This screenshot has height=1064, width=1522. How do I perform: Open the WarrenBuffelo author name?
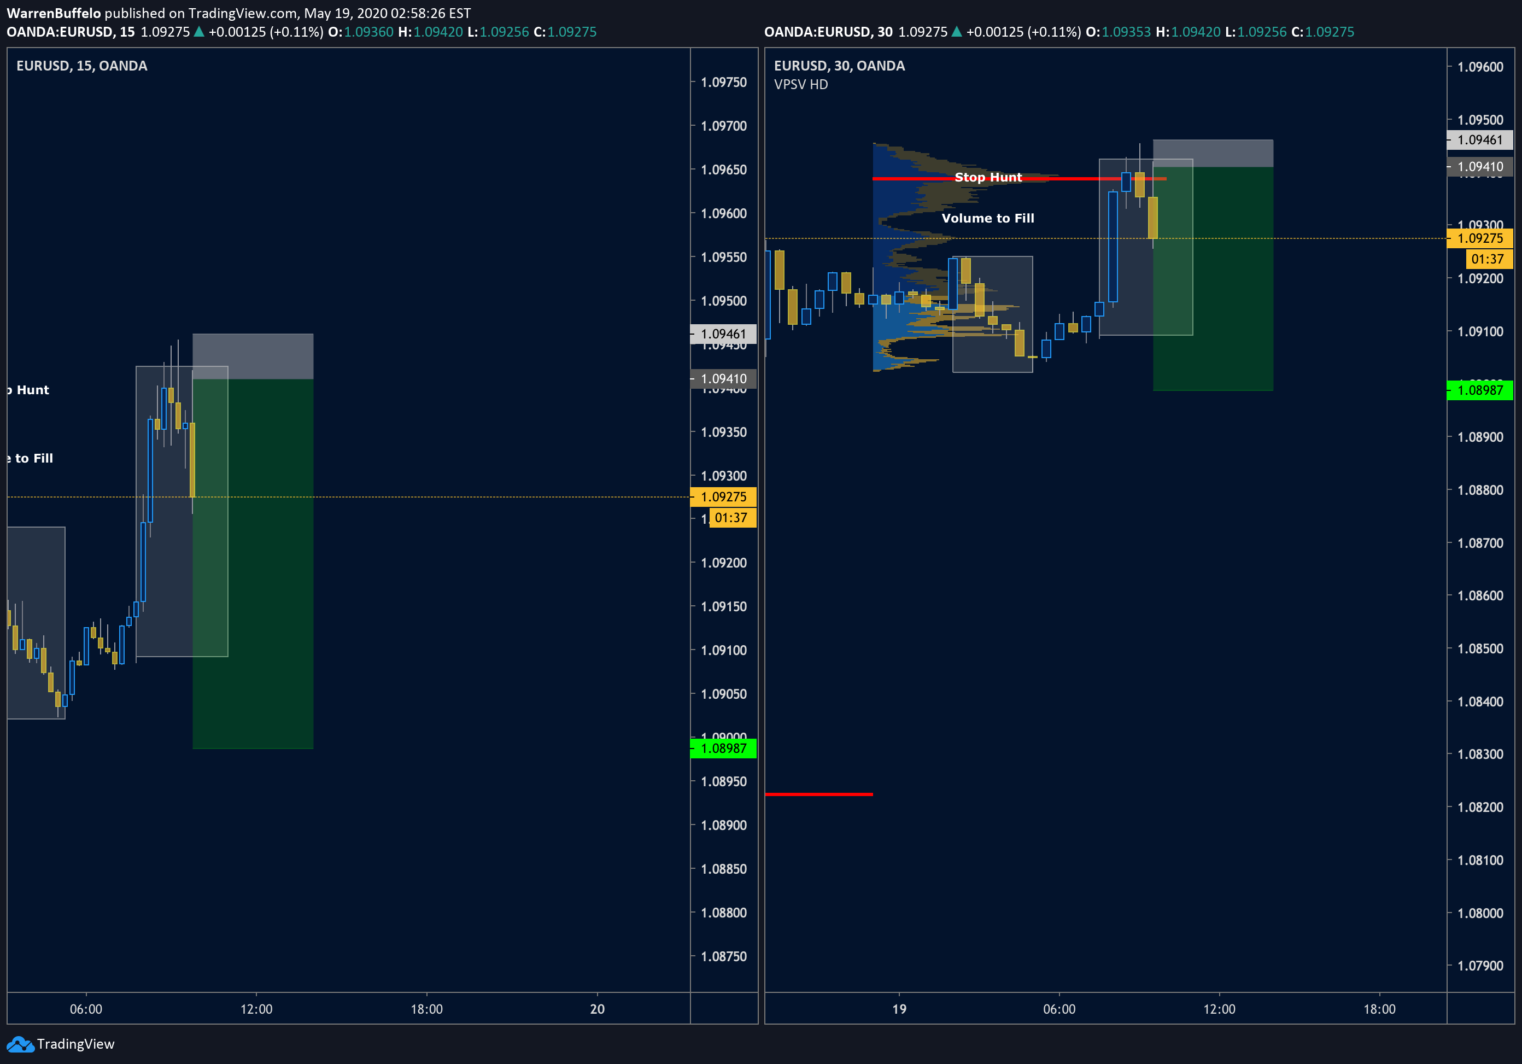(x=54, y=13)
